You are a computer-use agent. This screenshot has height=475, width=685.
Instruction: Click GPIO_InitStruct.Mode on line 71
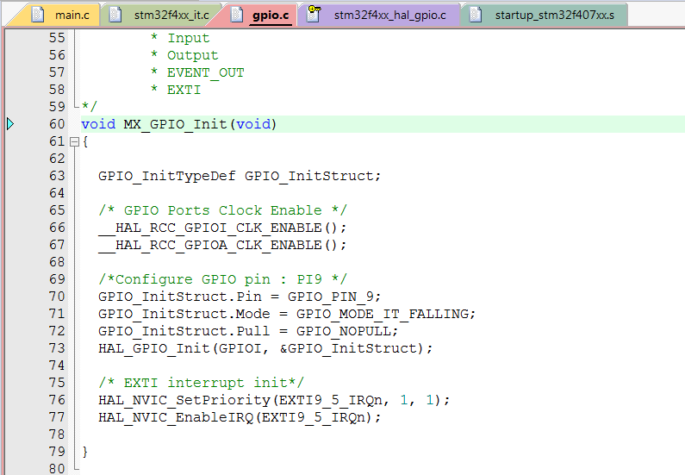(x=184, y=314)
